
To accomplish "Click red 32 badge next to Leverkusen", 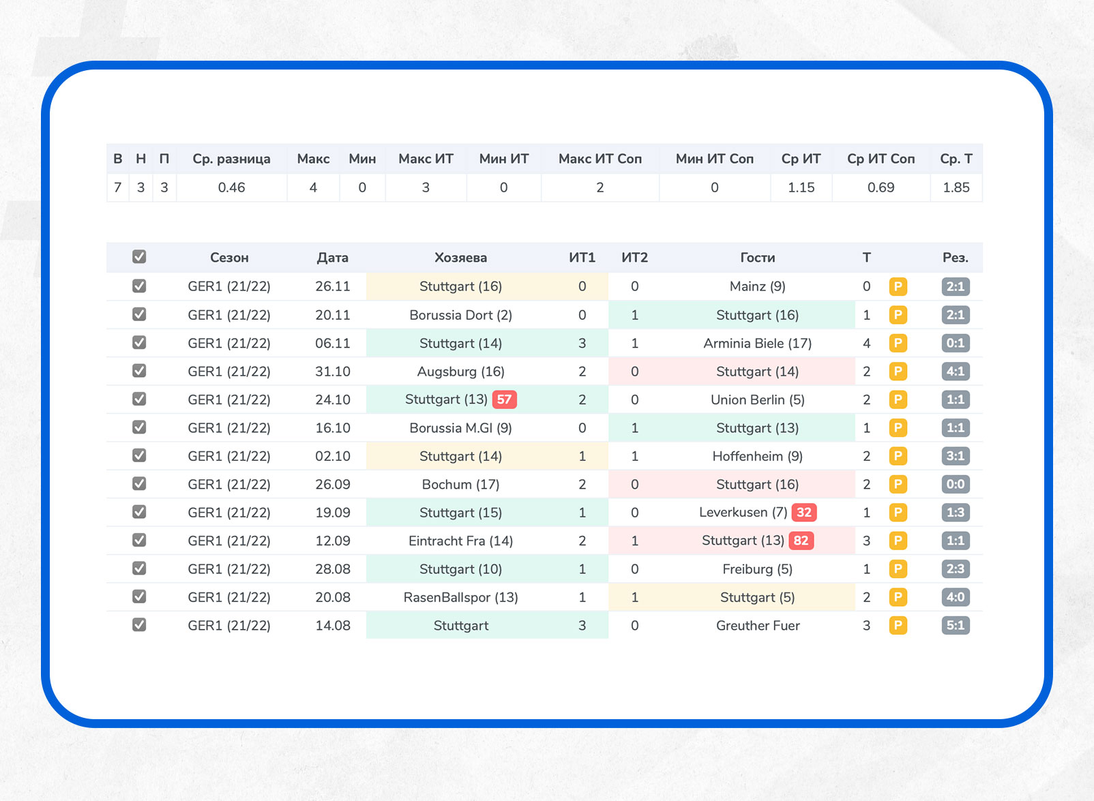I will [804, 513].
